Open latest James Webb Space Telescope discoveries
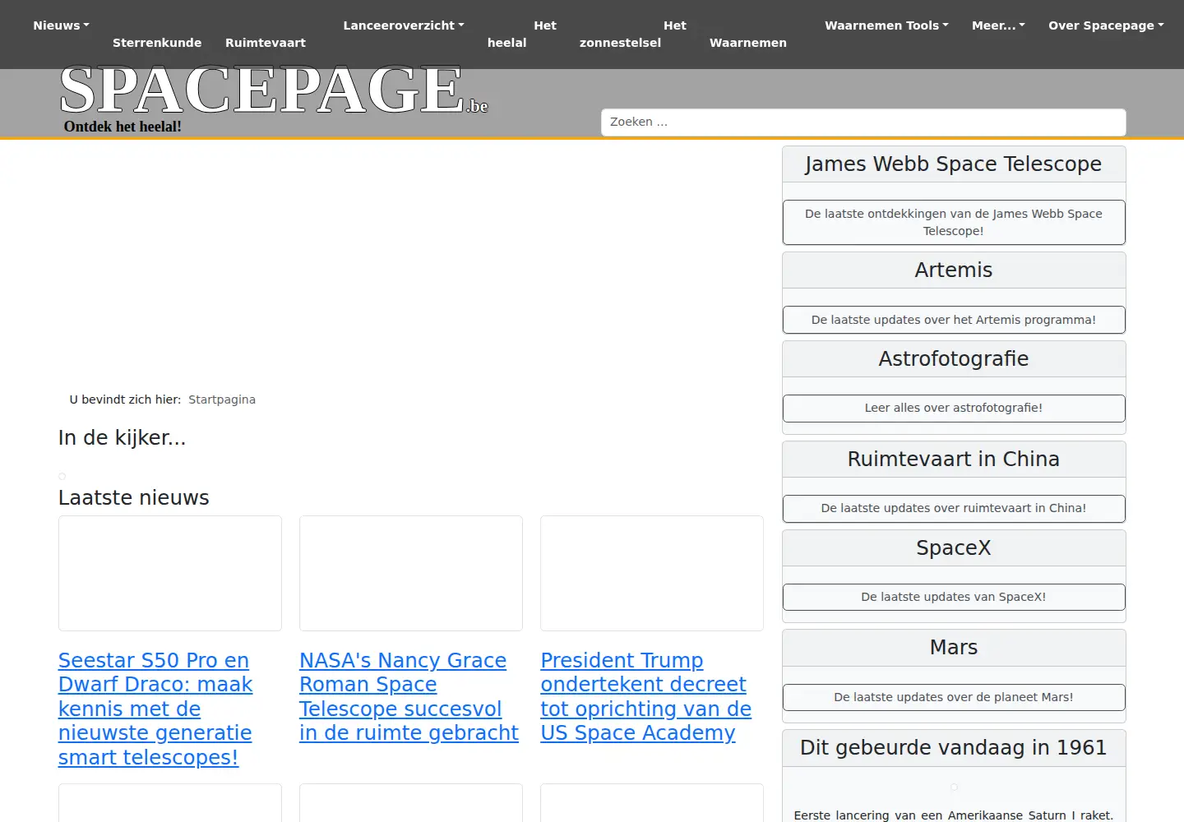The height and width of the screenshot is (822, 1184). point(954,222)
